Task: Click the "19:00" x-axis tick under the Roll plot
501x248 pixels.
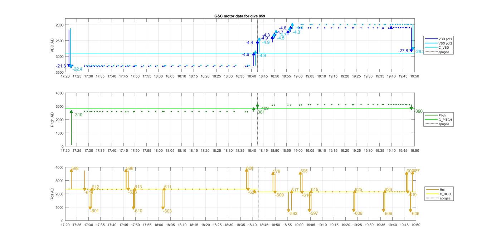Action: coord(298,225)
